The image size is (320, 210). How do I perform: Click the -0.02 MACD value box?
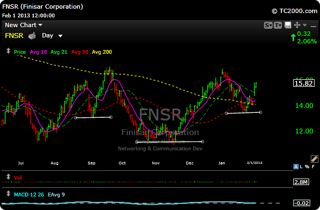(302, 203)
